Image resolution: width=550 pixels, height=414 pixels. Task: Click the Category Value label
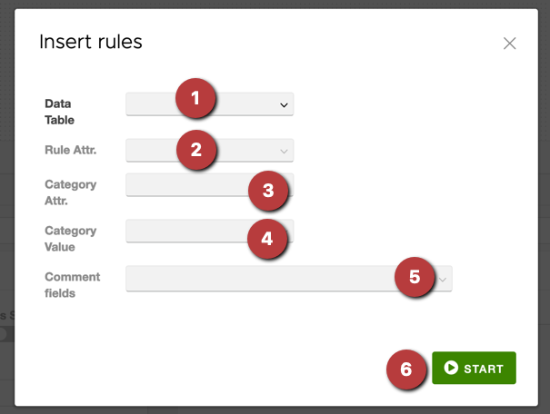[70, 238]
